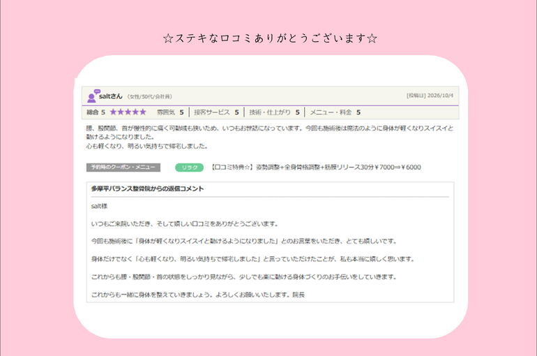The image size is (537, 356).
Task: Click the reply line starting 今回も施術後に
Action: 244,242
